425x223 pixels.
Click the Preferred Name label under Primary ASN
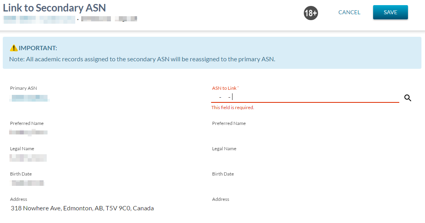point(27,123)
